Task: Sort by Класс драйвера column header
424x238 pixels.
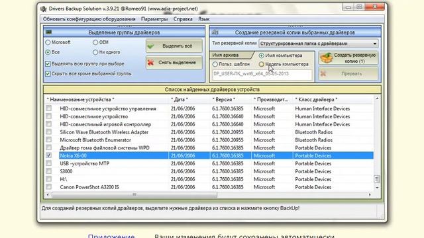Action: point(316,100)
